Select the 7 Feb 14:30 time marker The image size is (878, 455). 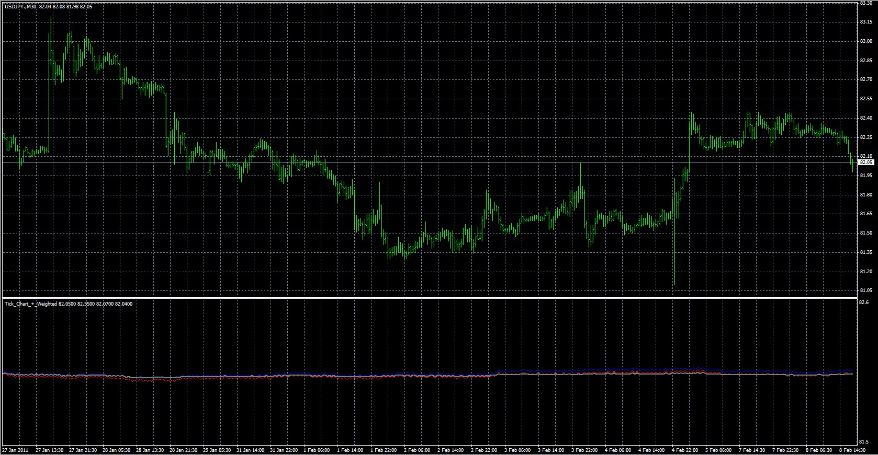coord(752,450)
